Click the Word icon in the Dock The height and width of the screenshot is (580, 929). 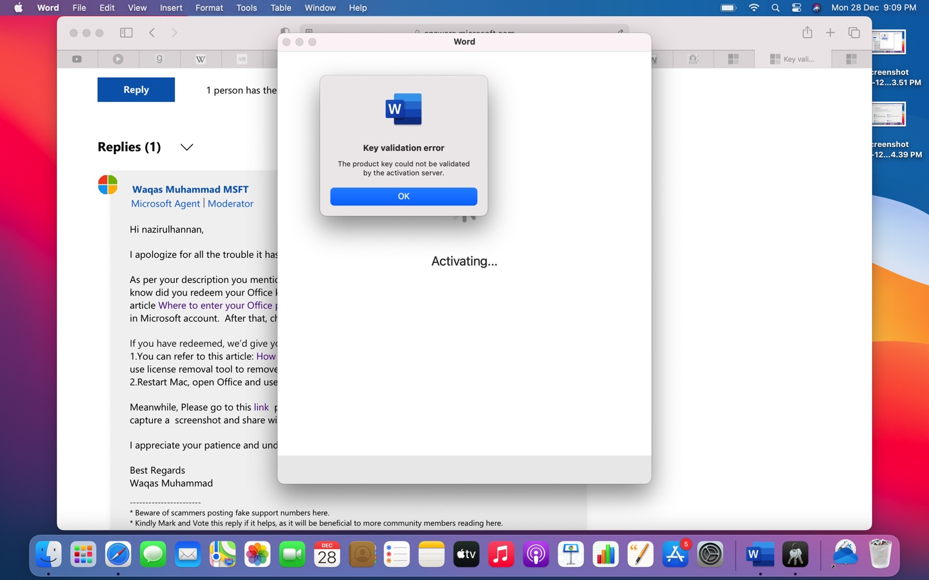click(x=760, y=554)
